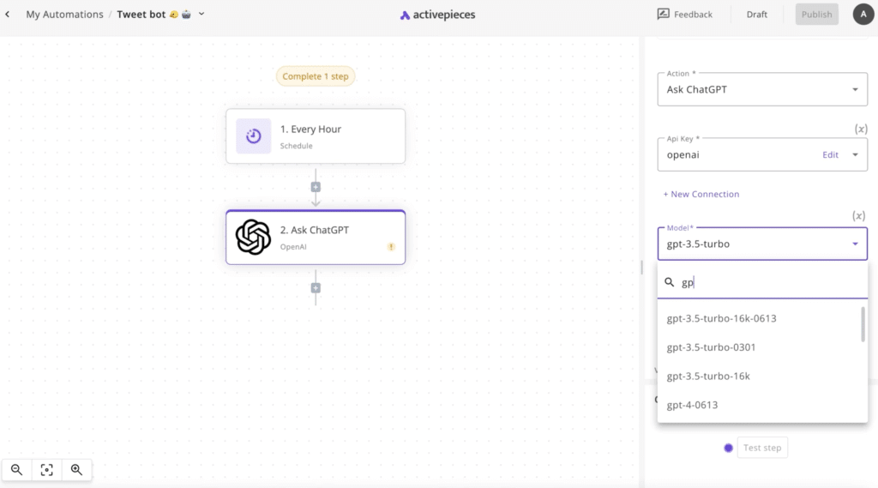Open the user avatar menu
The height and width of the screenshot is (488, 878).
point(863,15)
